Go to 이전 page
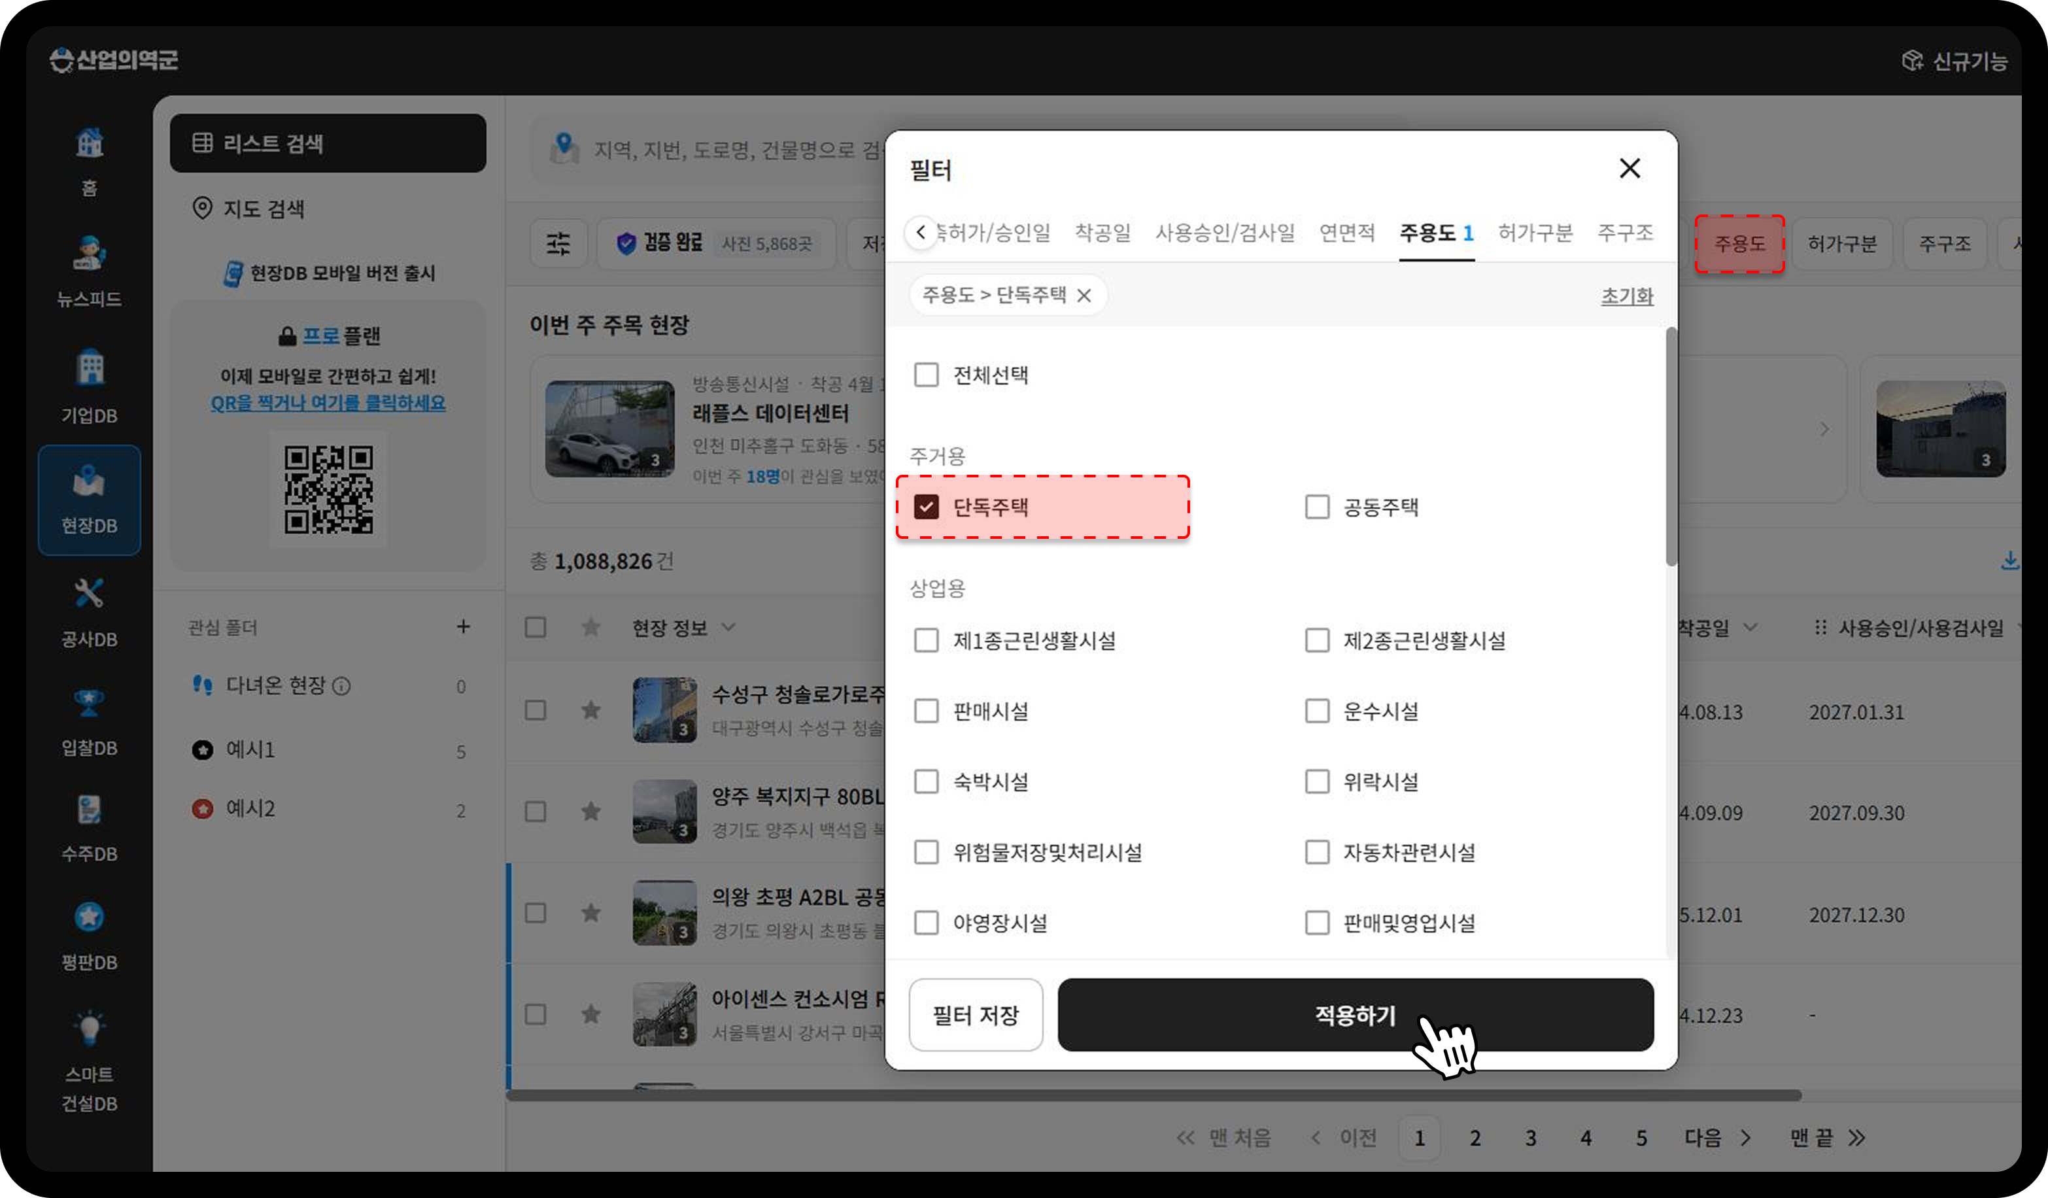 pos(1344,1138)
